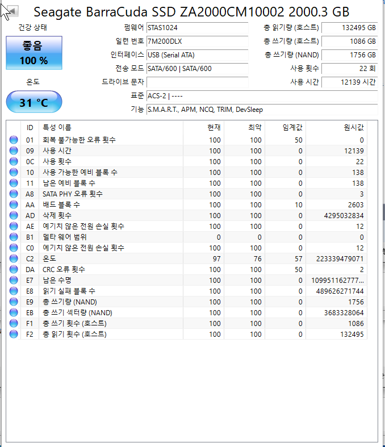Sort by the 임계값 column header
This screenshot has height=447, width=385.
[x=285, y=127]
